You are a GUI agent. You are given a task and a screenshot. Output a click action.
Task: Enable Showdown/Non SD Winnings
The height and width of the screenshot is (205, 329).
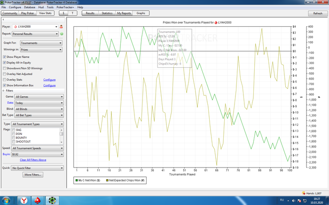tap(4, 68)
